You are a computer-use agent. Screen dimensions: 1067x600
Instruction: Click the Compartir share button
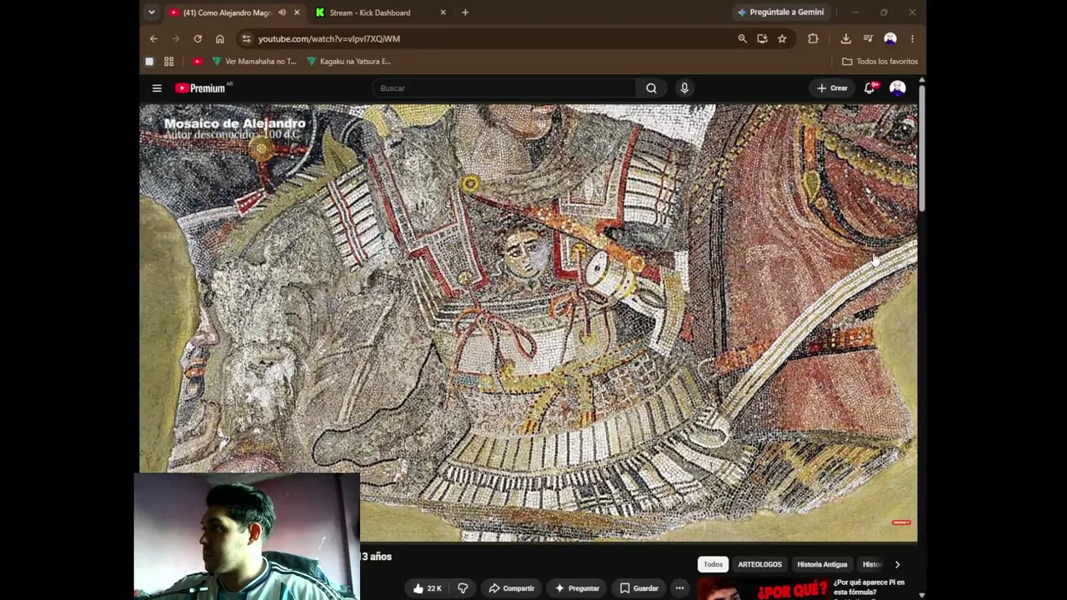pyautogui.click(x=511, y=588)
